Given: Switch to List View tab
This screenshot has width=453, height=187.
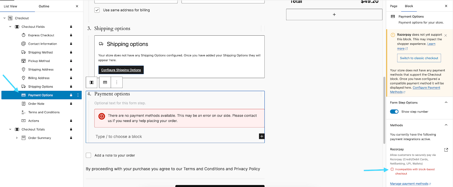Looking at the screenshot, I should pyautogui.click(x=10, y=6).
